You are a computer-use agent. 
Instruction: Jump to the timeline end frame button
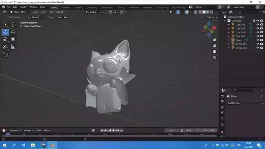point(122,131)
